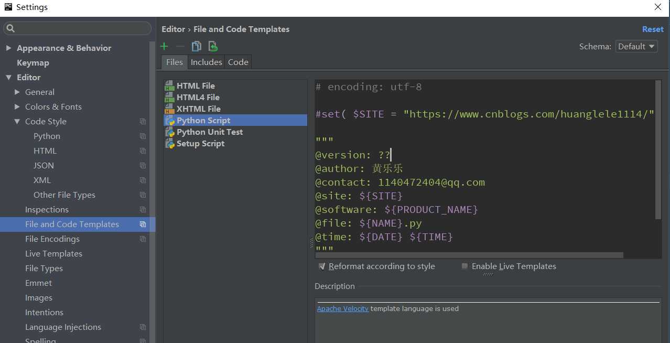The width and height of the screenshot is (670, 343).
Task: Collapse the Editor tree section
Action: tap(8, 77)
